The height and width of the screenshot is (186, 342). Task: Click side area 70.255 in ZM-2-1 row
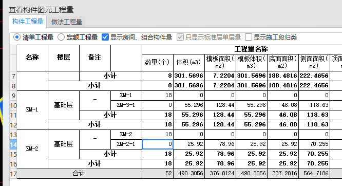pos(314,144)
